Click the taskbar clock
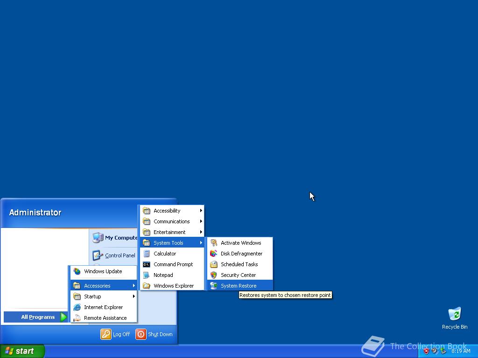 (x=461, y=351)
